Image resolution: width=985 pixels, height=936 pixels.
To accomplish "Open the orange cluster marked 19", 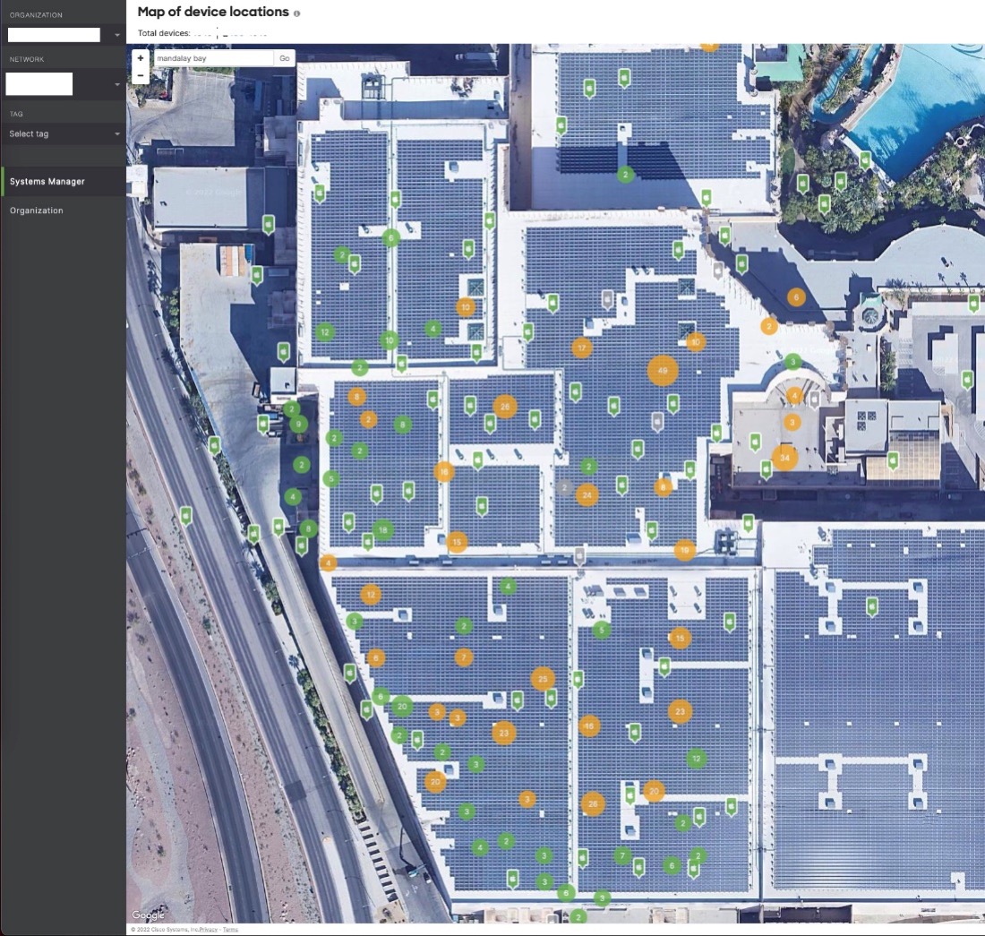I will pyautogui.click(x=685, y=550).
